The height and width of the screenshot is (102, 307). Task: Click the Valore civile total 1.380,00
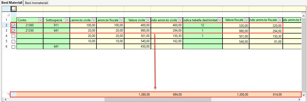[x=144, y=94]
